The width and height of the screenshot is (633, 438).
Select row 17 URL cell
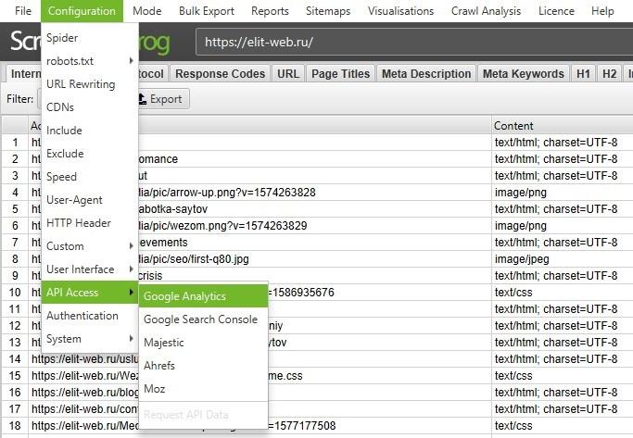tap(260, 409)
